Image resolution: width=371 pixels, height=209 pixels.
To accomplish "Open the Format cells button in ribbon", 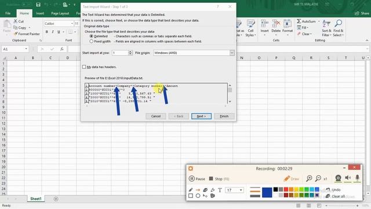I will click(x=288, y=28).
